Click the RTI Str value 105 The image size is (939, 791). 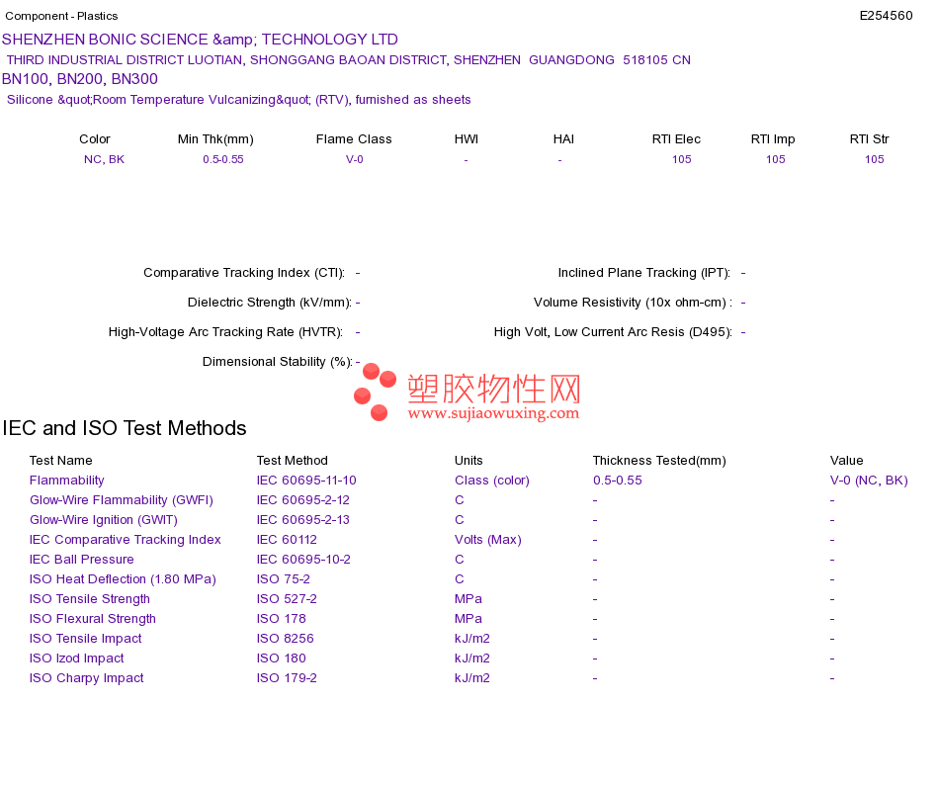pos(875,159)
